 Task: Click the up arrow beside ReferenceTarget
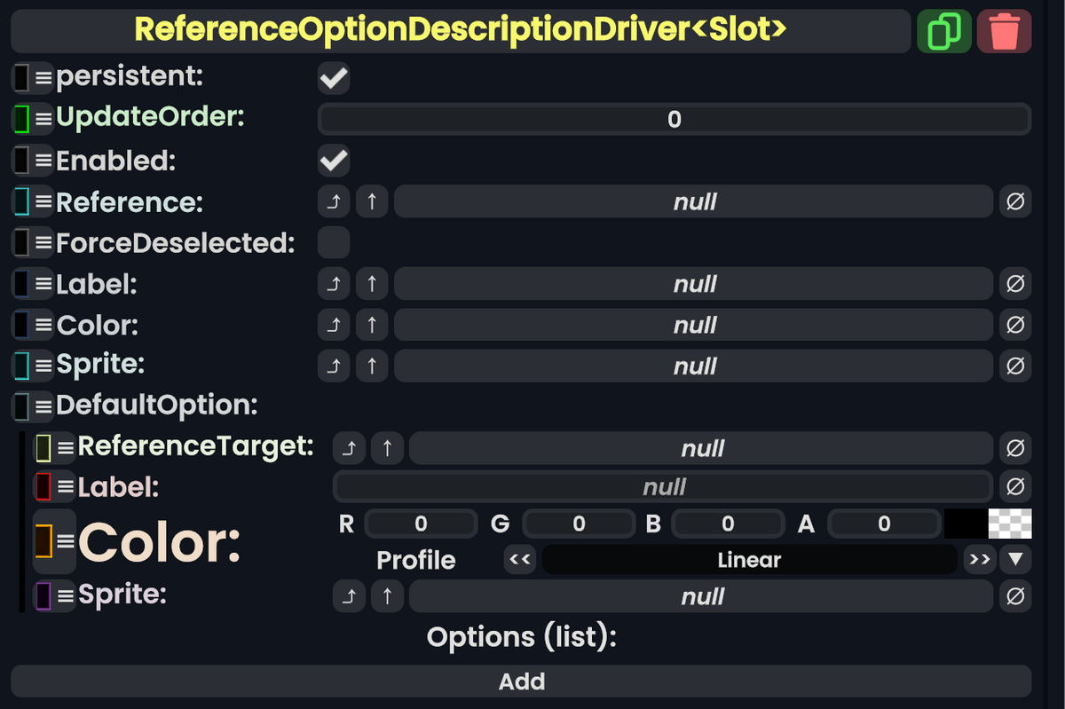click(x=387, y=448)
